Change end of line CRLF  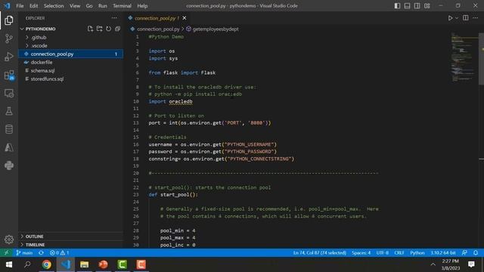pos(399,252)
